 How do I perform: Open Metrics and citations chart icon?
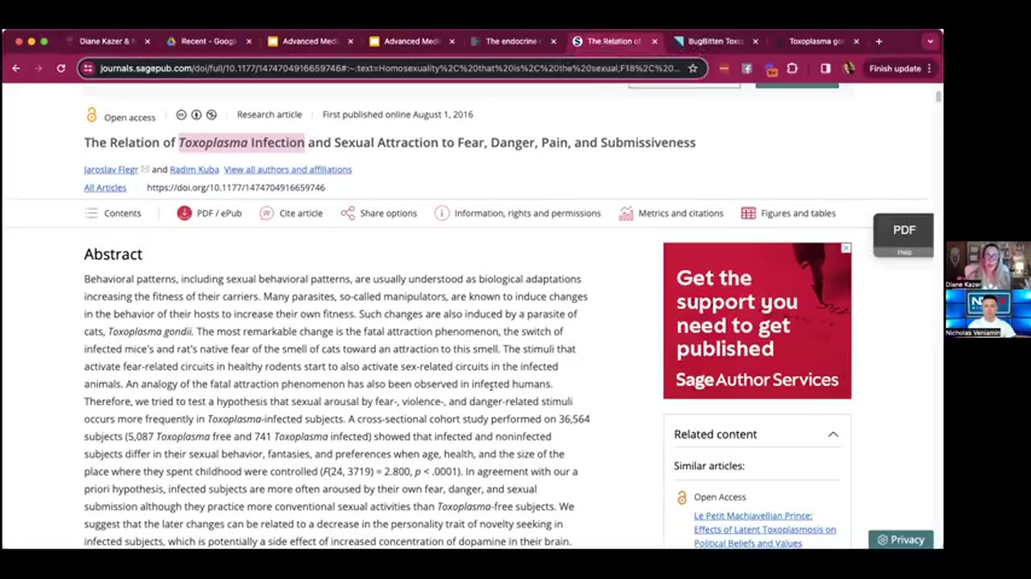626,213
